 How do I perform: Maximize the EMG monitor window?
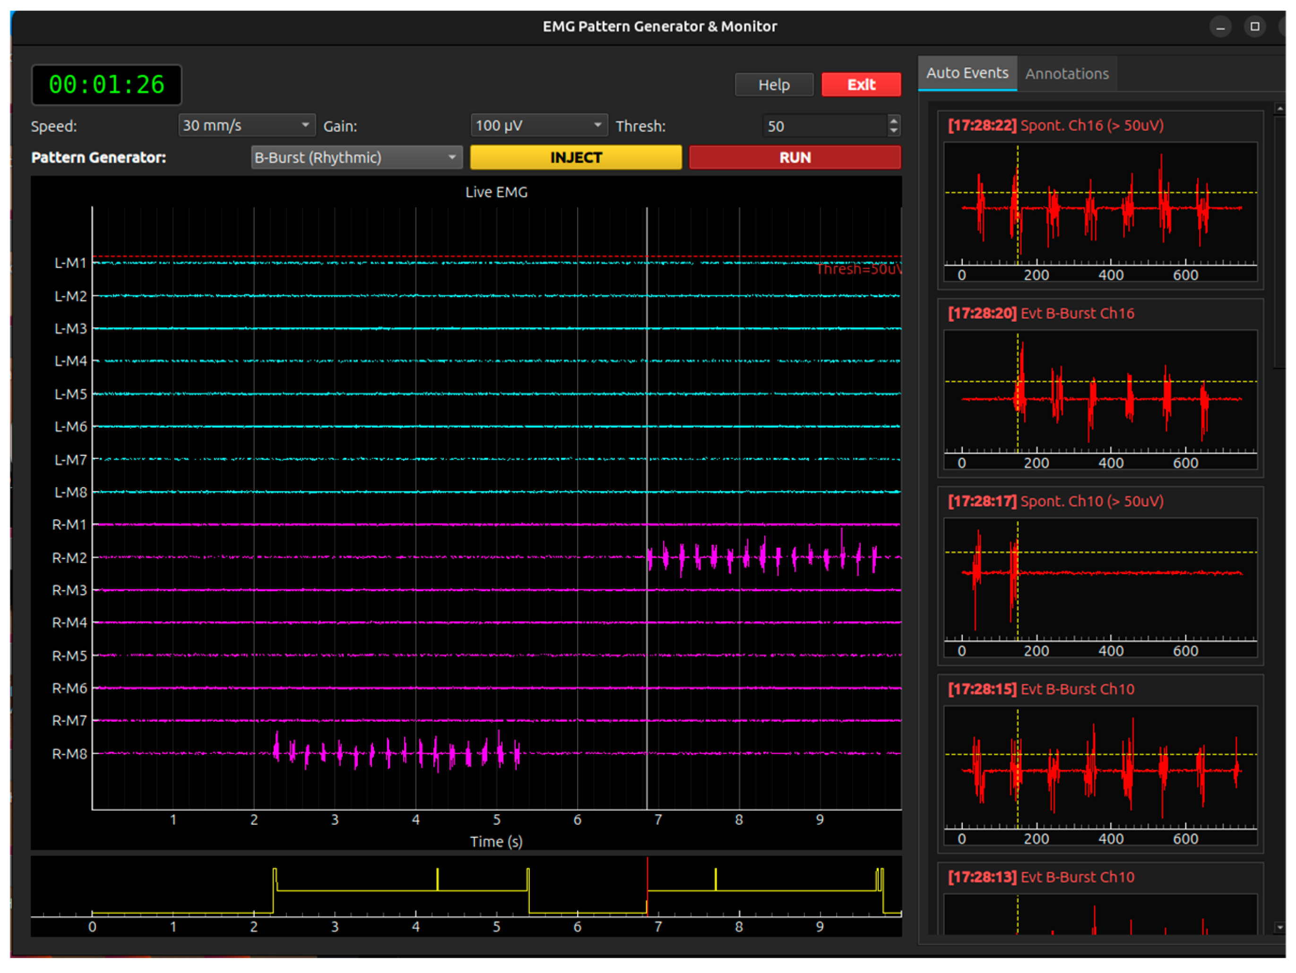(x=1254, y=27)
